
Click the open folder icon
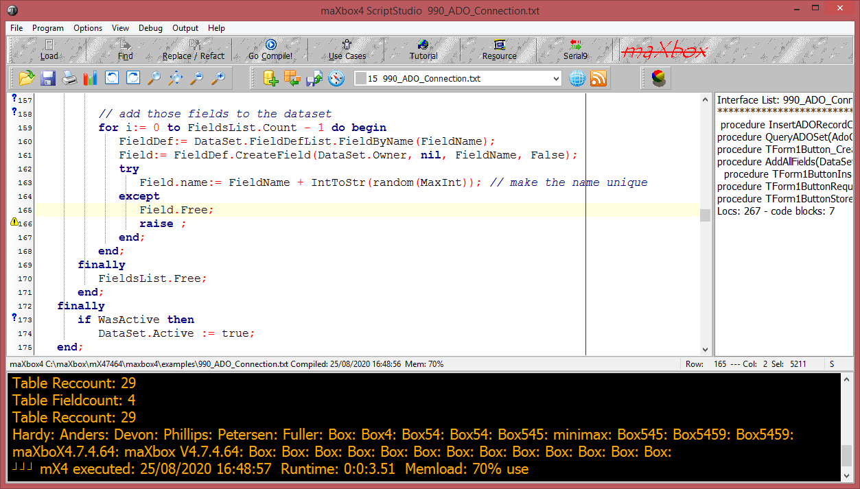tap(27, 78)
